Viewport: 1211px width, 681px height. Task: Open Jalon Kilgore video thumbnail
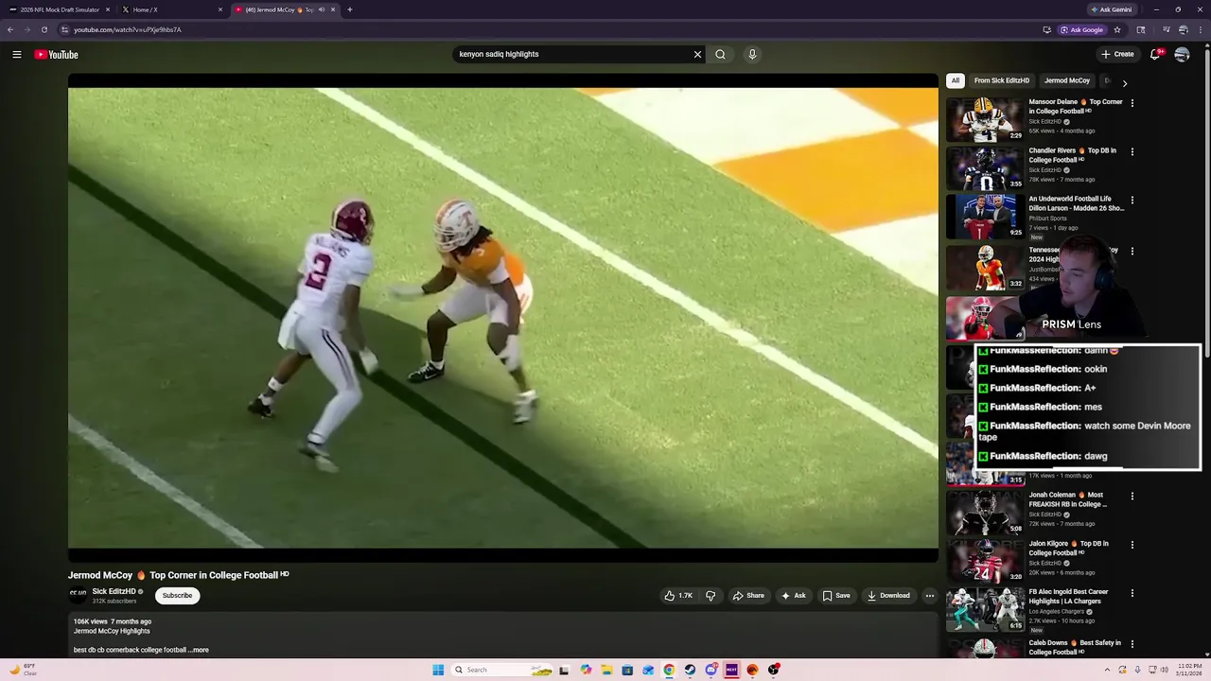click(x=985, y=560)
